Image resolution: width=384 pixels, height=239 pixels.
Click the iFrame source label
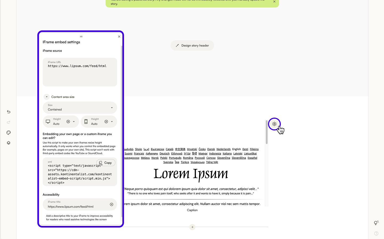coord(52,51)
